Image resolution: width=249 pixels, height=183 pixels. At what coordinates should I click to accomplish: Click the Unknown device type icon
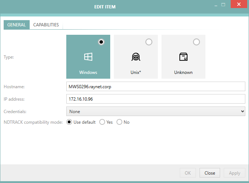[x=183, y=57]
